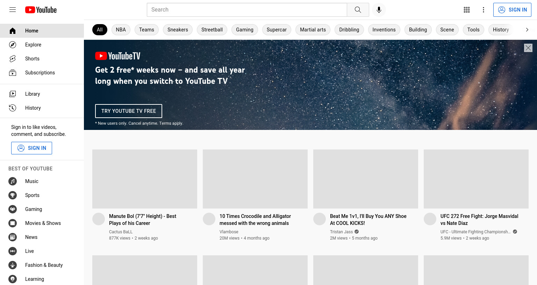Viewport: 537px width, 285px height.
Task: Open Vlambose channel avatar
Action: (x=209, y=219)
